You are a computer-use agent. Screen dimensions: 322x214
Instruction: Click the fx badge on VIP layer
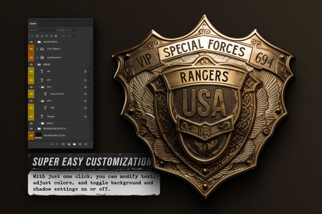(x=85, y=72)
